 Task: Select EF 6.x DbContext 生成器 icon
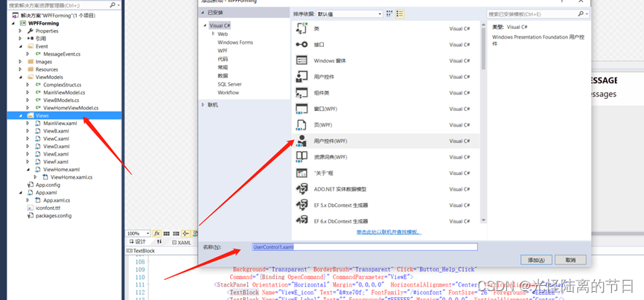coord(302,221)
